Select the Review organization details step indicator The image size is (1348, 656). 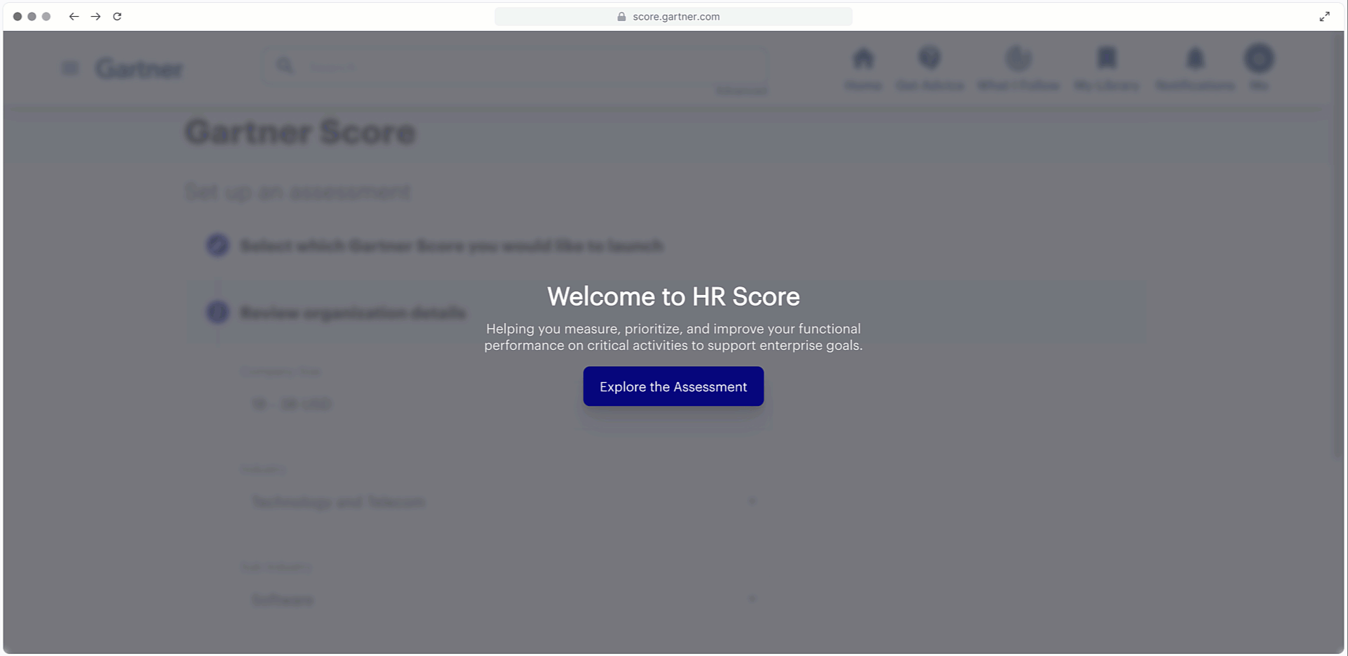[218, 313]
